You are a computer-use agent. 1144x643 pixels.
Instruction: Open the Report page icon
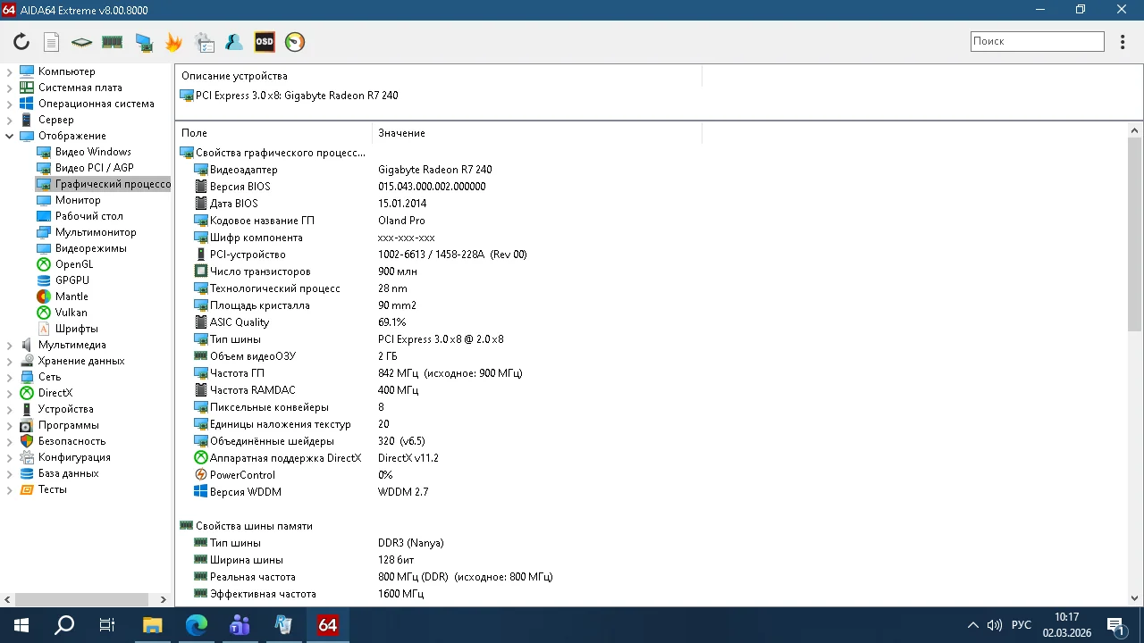pyautogui.click(x=52, y=42)
